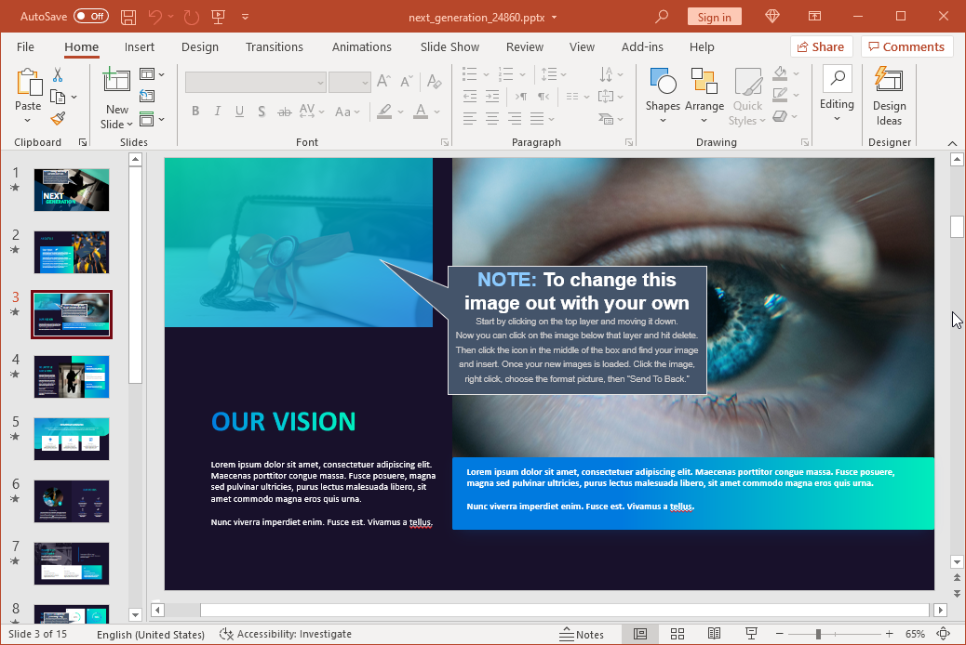Fit slide to current window
Image resolution: width=966 pixels, height=645 pixels.
pos(944,634)
